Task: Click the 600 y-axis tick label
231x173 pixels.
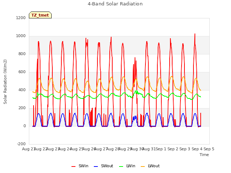Action: coord(22,72)
